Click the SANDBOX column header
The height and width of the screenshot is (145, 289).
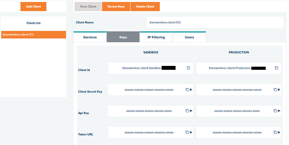(151, 52)
